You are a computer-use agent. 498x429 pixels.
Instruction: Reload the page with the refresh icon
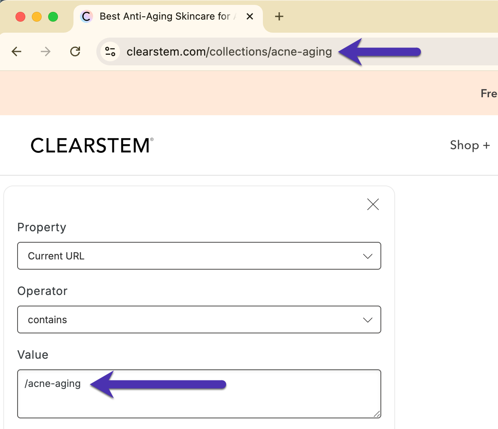pyautogui.click(x=75, y=51)
